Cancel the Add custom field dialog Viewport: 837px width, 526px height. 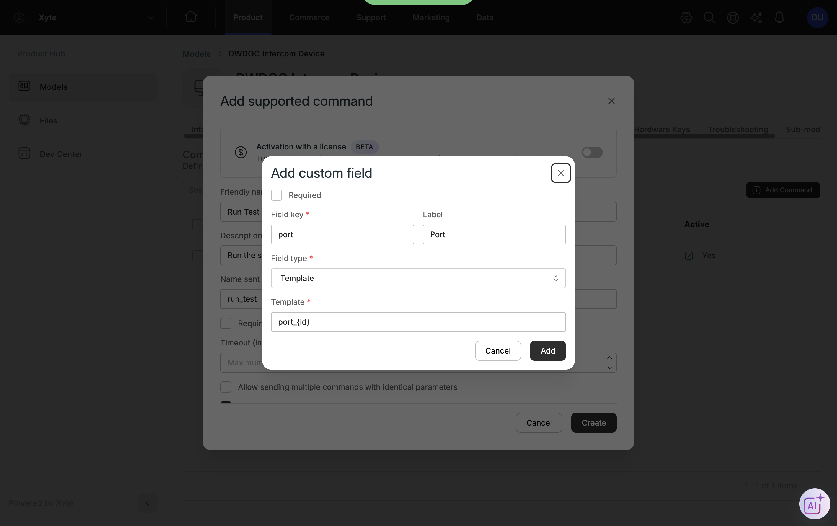(x=498, y=350)
